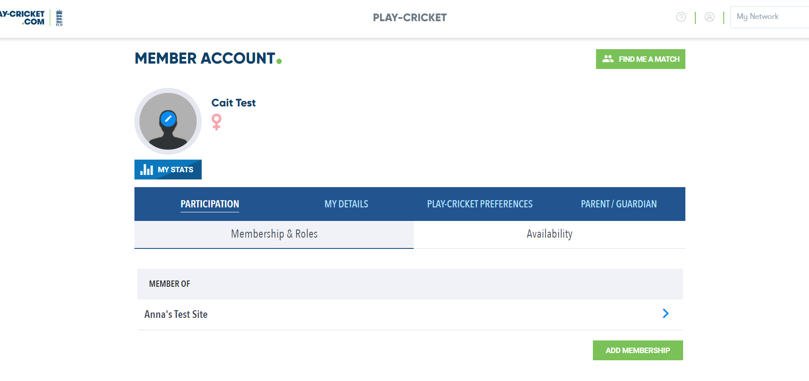Click the Cait Test name heading
The image size is (809, 381).
[x=233, y=103]
